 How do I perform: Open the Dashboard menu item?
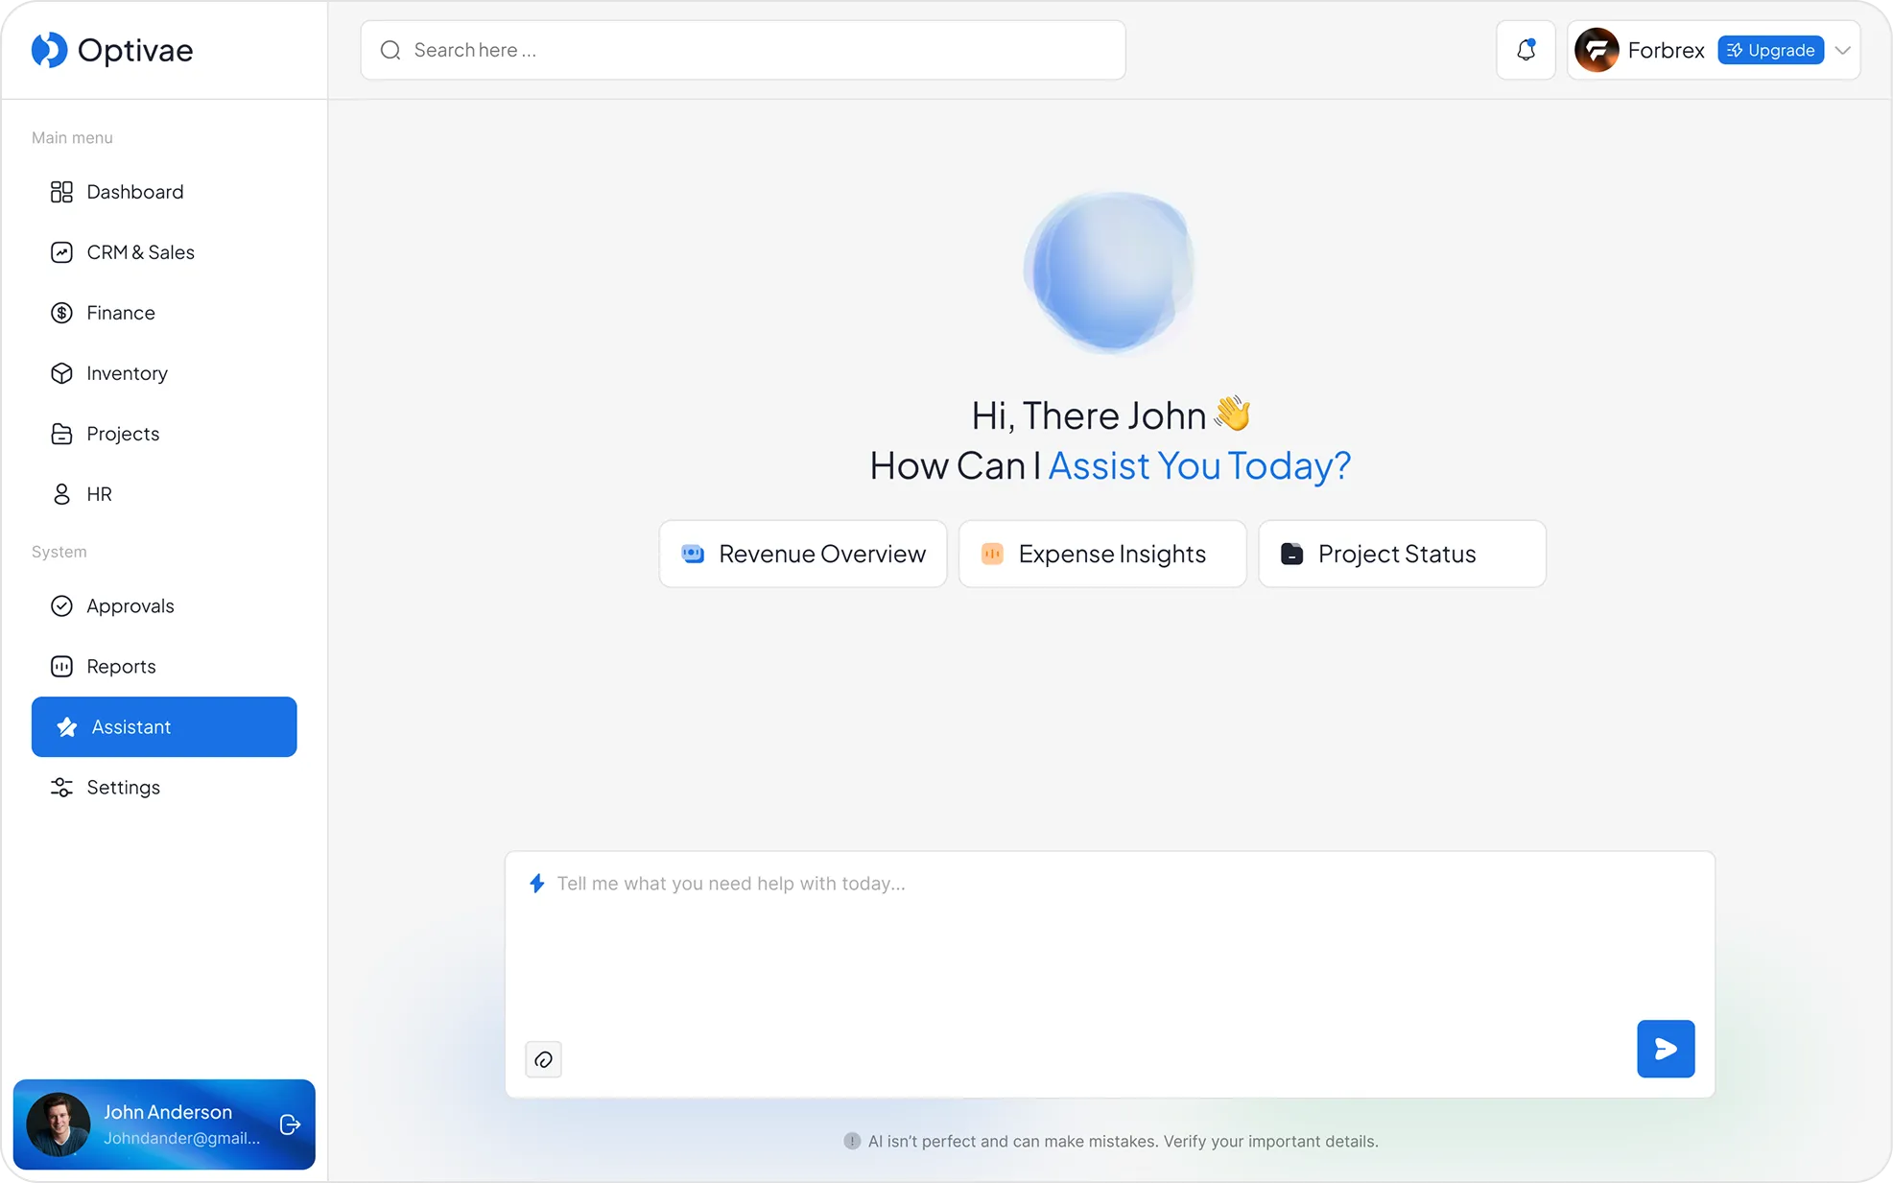(164, 192)
